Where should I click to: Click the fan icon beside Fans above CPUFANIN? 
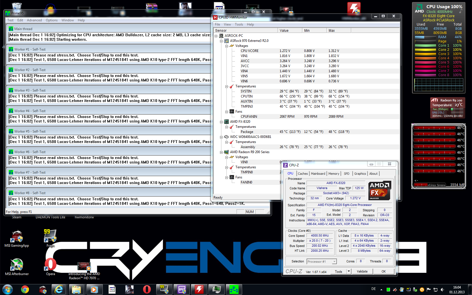[232, 112]
